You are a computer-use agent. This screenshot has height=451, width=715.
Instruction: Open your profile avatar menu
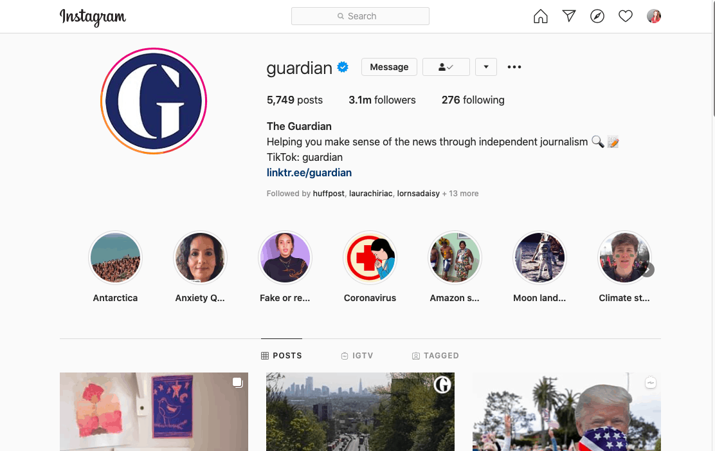tap(654, 17)
